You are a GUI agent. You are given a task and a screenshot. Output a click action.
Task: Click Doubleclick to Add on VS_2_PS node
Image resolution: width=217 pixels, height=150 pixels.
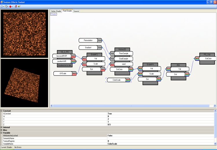point(64,65)
